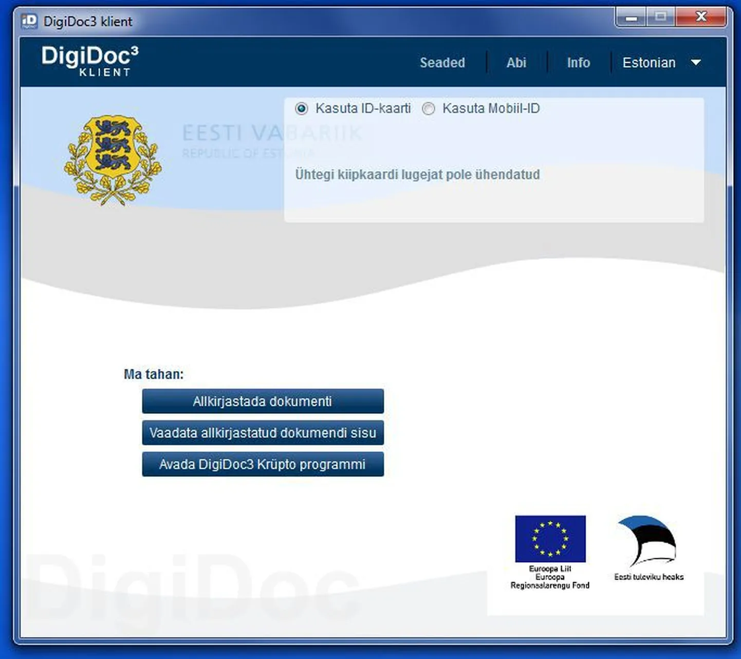The height and width of the screenshot is (659, 741).
Task: Close the DigiDoc3 klient window
Action: click(x=701, y=18)
